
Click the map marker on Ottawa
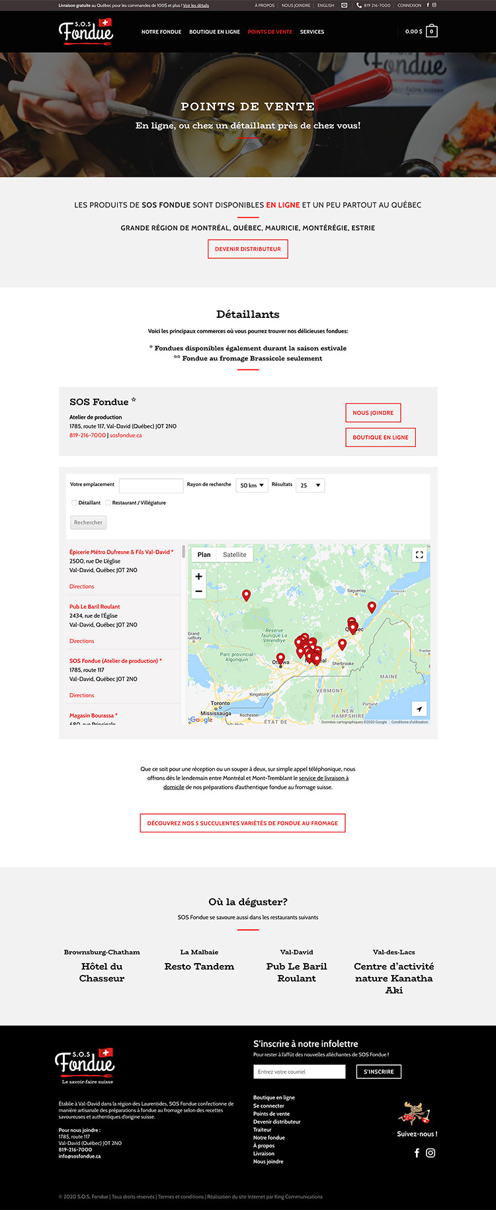[280, 658]
